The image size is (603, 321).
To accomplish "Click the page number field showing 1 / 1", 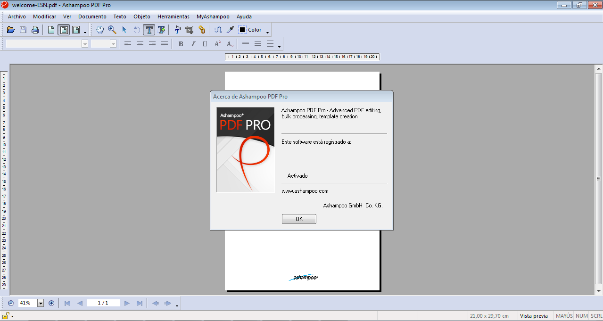I will (103, 303).
